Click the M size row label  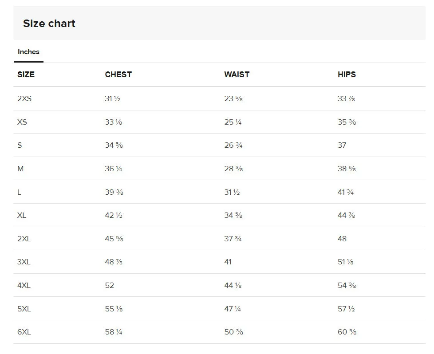20,169
